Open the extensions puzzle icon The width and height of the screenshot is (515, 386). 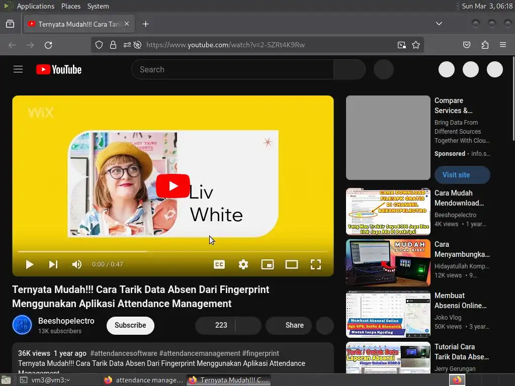[x=485, y=45]
